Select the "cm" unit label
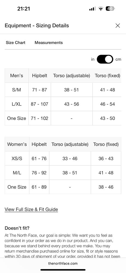The image size is (126, 273). pos(118,59)
